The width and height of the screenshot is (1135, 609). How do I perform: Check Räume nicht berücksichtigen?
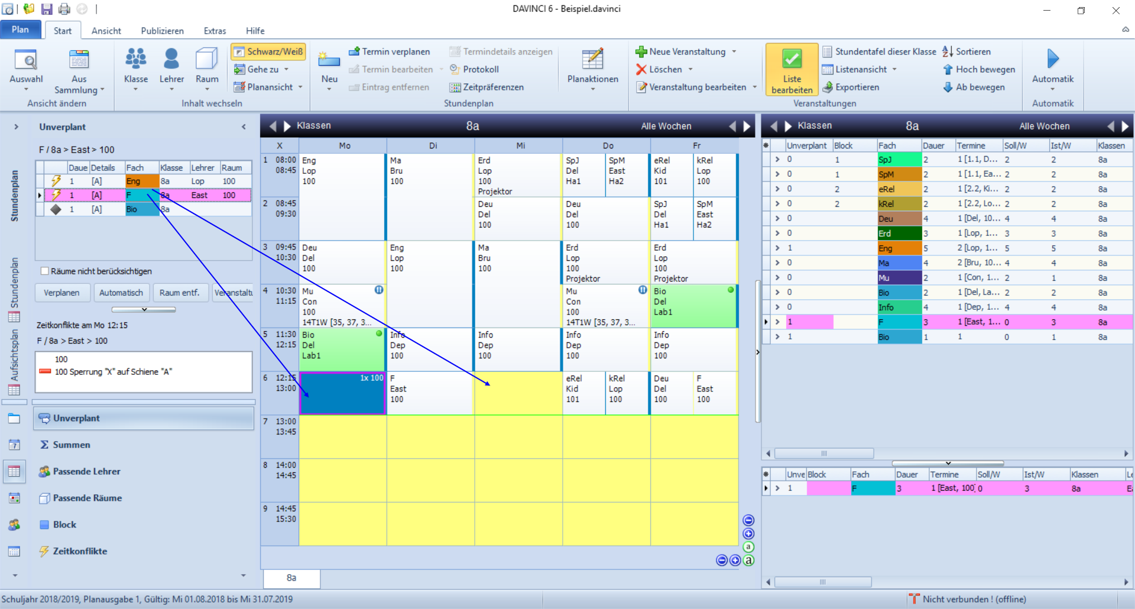tap(44, 271)
